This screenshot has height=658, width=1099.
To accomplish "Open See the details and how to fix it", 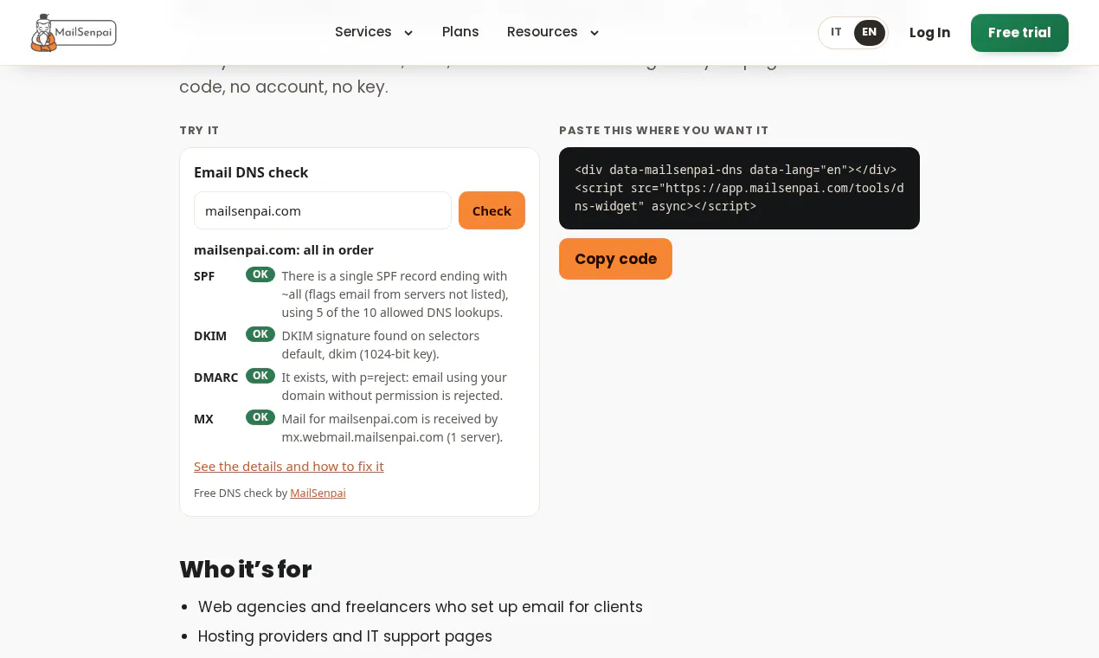I will [x=289, y=466].
